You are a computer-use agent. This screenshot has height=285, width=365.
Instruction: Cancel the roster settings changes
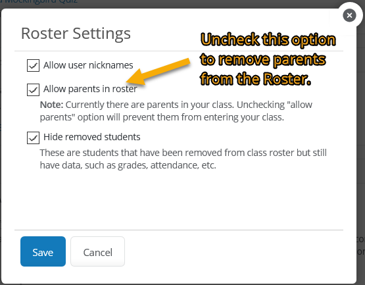(98, 251)
